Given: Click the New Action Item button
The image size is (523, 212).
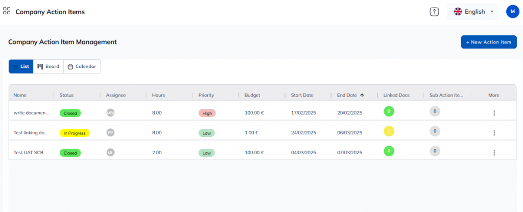Looking at the screenshot, I should pos(489,42).
